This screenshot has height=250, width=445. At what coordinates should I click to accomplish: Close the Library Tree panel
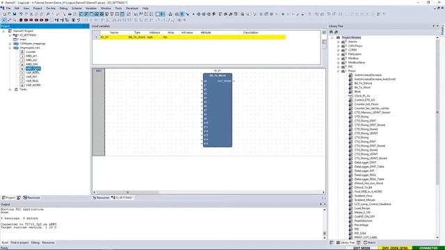point(437,26)
